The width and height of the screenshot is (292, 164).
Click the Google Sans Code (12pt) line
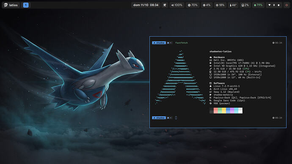click(x=229, y=101)
